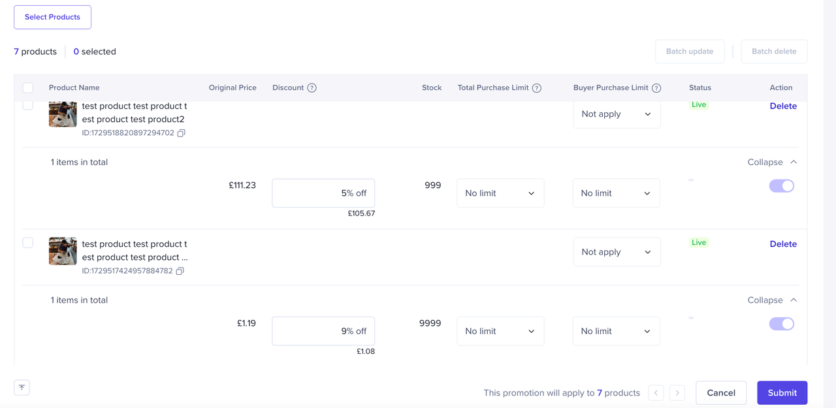
Task: Delete the second test product
Action: coord(783,243)
